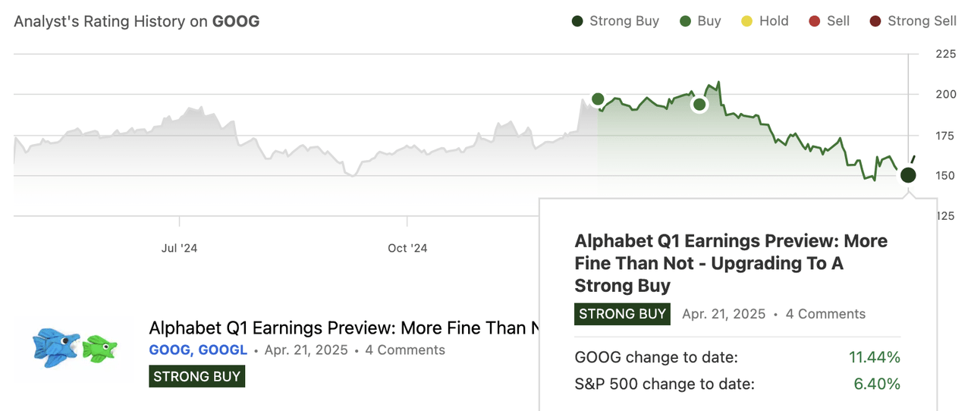Click the second Buy rating dot on chart
The height and width of the screenshot is (411, 971).
point(699,105)
